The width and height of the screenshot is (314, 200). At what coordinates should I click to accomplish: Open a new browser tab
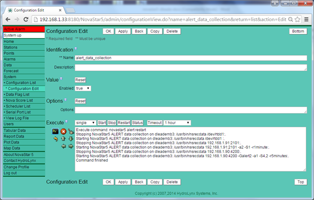(70, 10)
